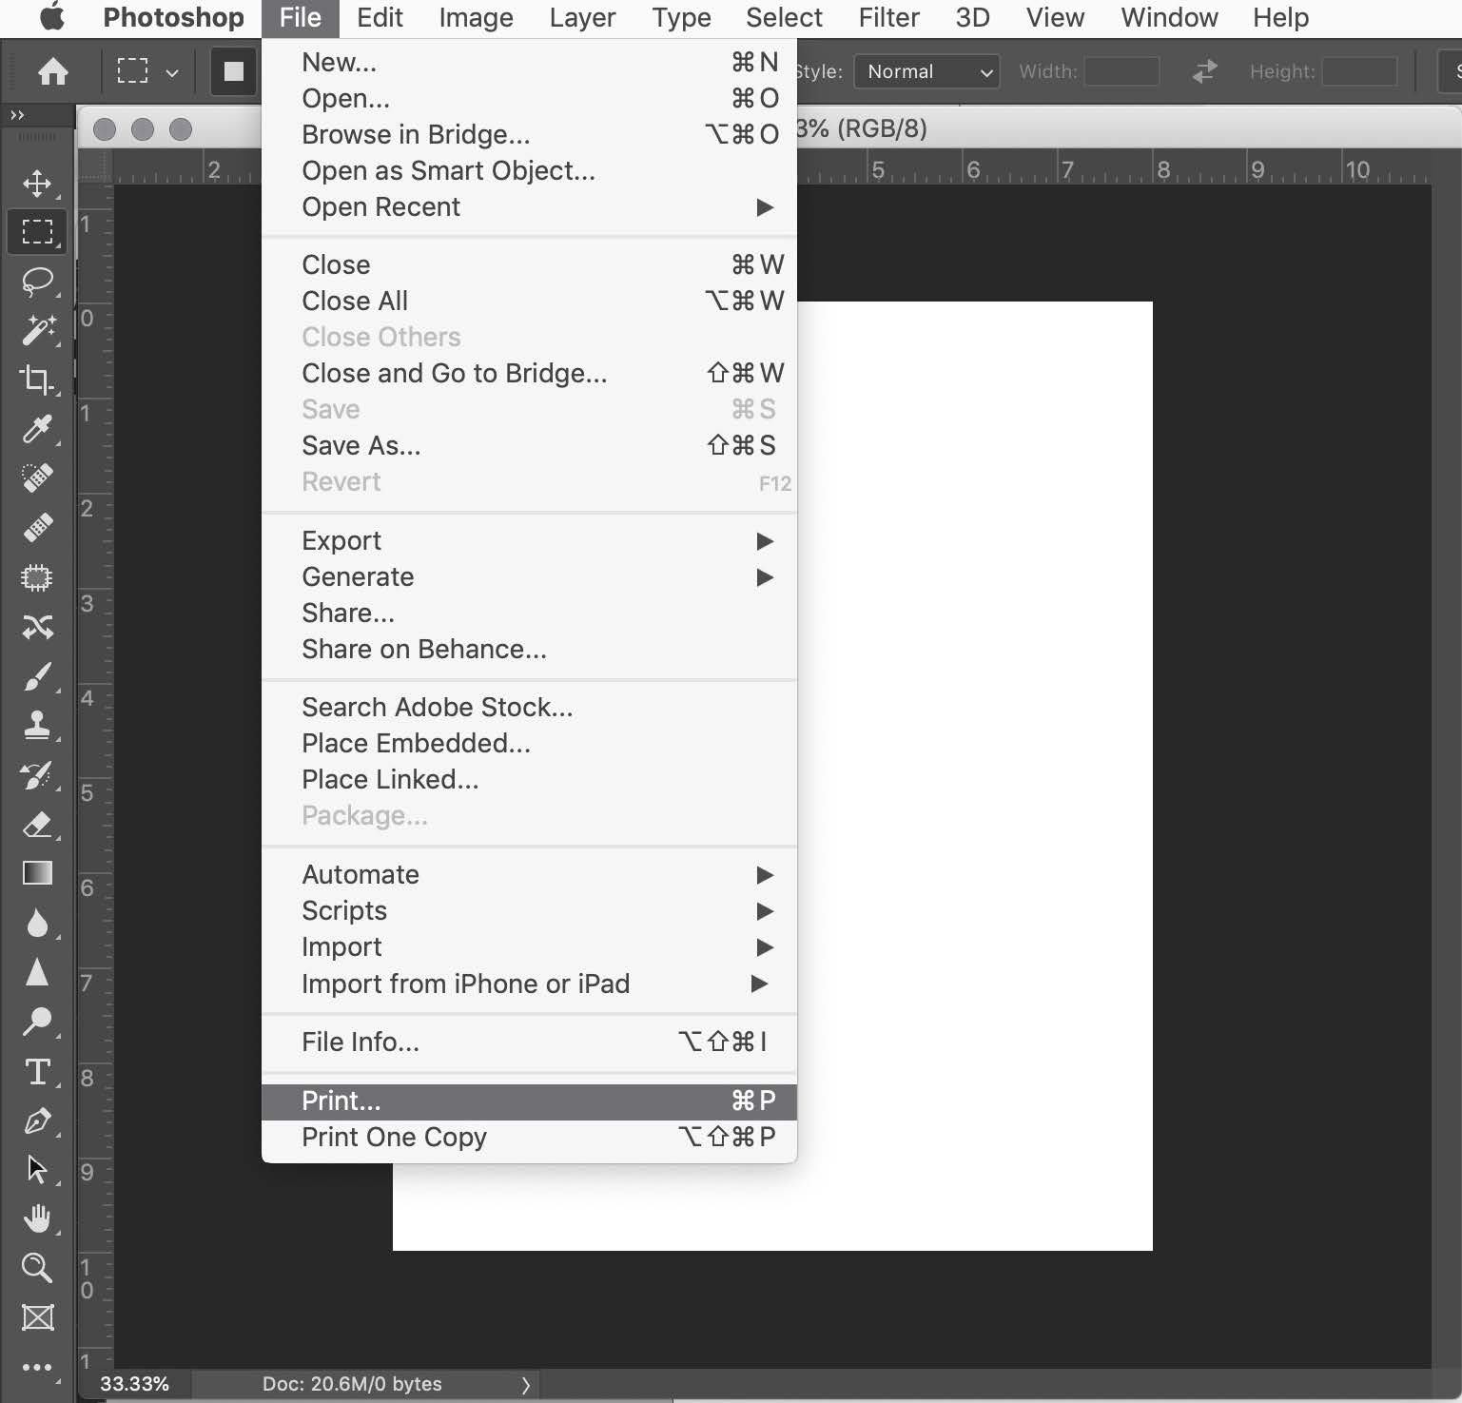Select the Eyedropper tool
This screenshot has height=1403, width=1462.
pyautogui.click(x=37, y=429)
